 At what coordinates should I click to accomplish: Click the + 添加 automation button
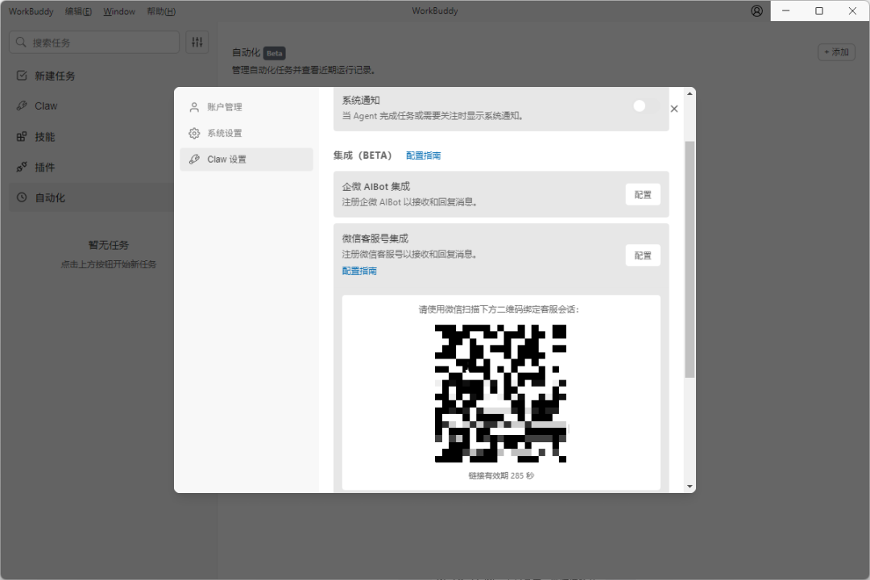[836, 52]
